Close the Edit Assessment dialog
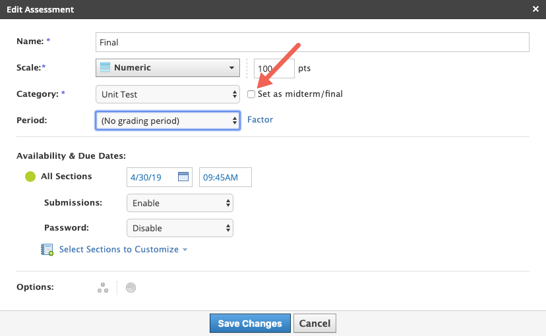The width and height of the screenshot is (546, 336). point(535,9)
